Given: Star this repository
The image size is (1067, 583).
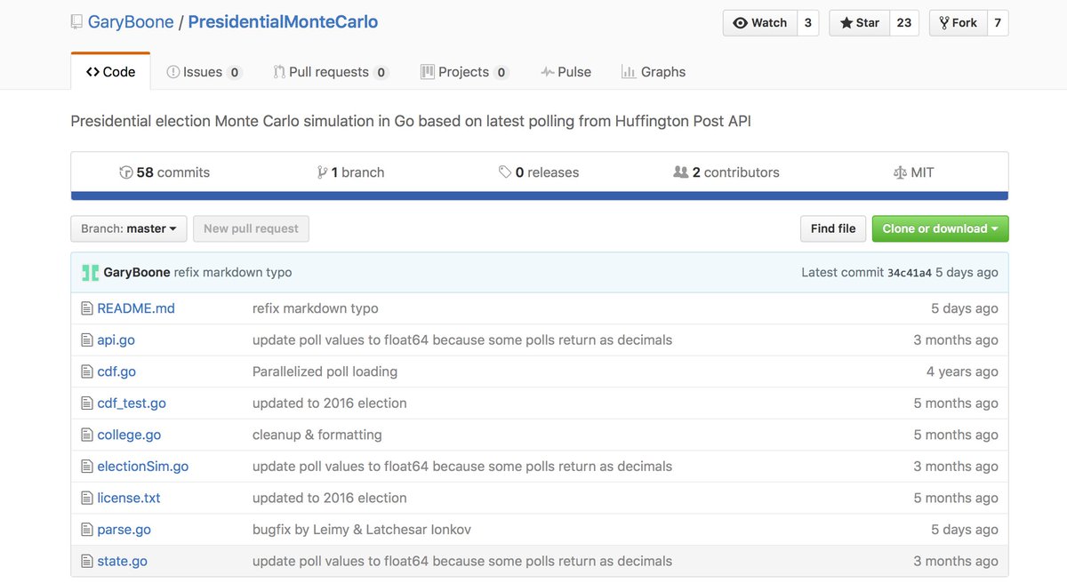Looking at the screenshot, I should pyautogui.click(x=860, y=23).
